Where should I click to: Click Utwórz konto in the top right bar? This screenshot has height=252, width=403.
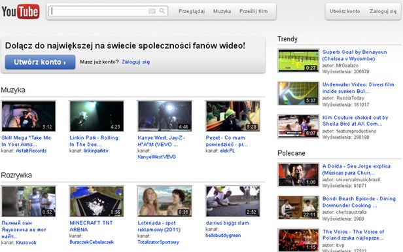click(x=345, y=11)
